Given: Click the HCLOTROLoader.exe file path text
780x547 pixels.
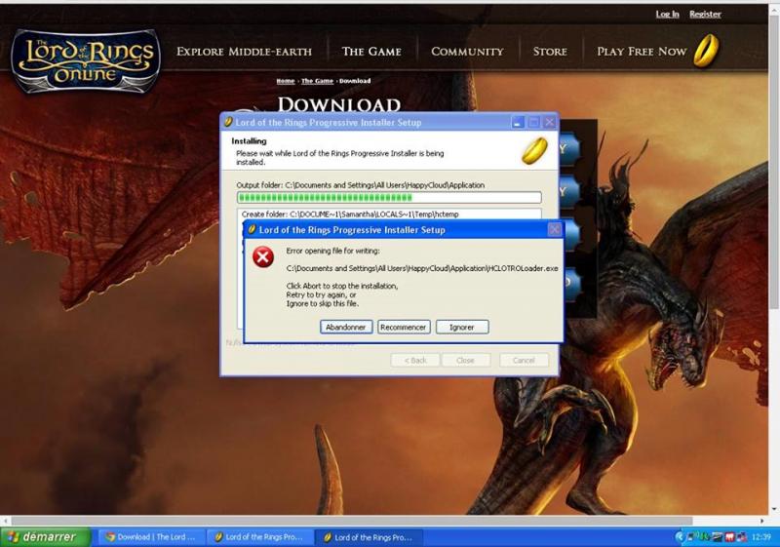Looking at the screenshot, I should 422,268.
